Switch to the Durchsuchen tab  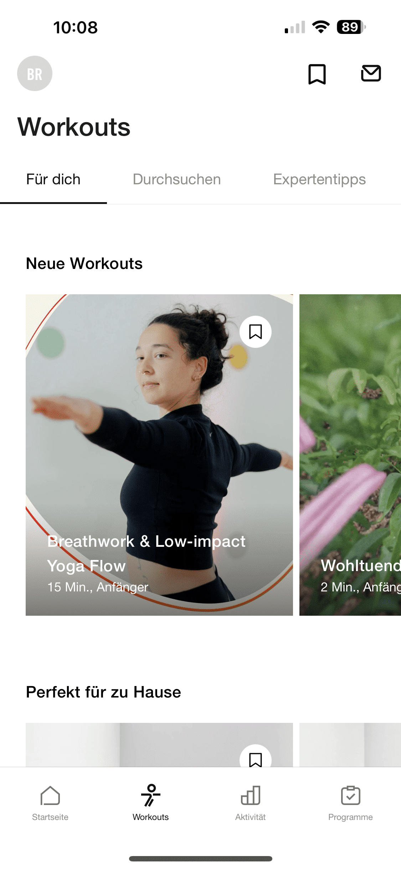coord(177,179)
